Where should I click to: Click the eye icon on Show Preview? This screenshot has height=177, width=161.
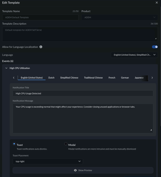(x=75, y=170)
